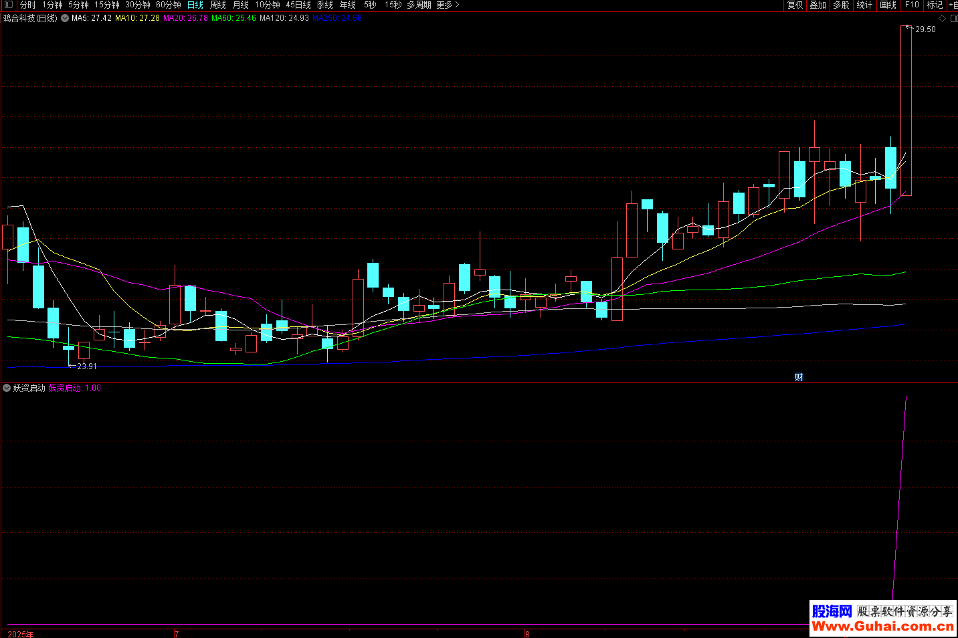The width and height of the screenshot is (958, 638).
Task: Switch to 周线 weekly chart
Action: [x=218, y=5]
